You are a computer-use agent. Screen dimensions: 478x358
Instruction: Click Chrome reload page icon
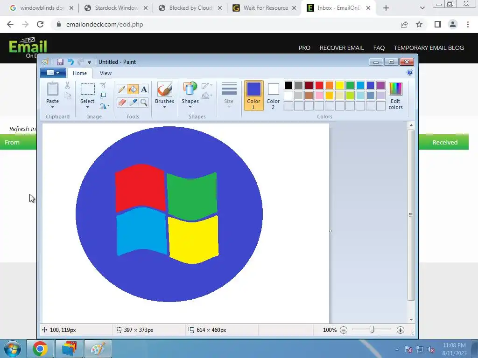(x=40, y=24)
